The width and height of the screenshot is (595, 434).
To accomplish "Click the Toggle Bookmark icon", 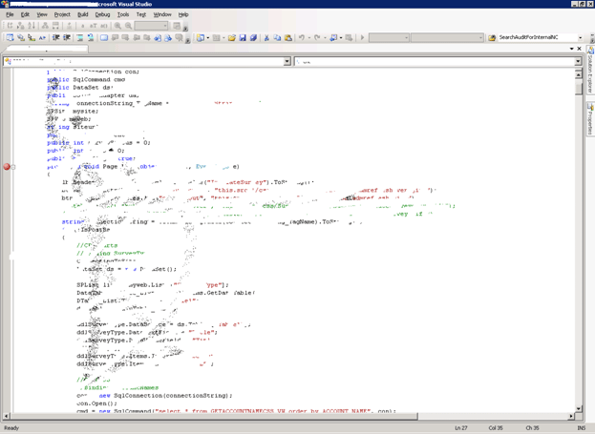I will pyautogui.click(x=104, y=37).
